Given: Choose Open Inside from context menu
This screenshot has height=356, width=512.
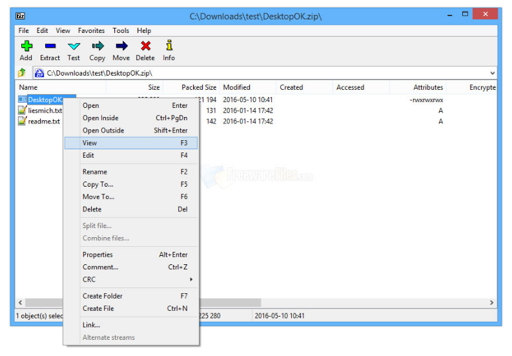Looking at the screenshot, I should coord(131,118).
